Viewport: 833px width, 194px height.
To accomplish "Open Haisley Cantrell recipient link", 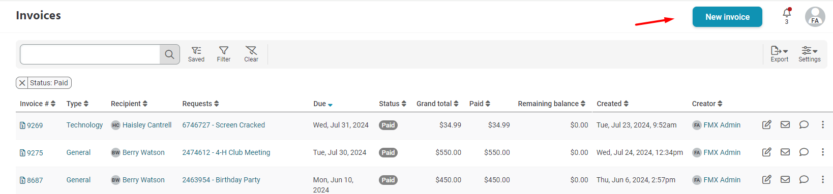I will point(147,125).
